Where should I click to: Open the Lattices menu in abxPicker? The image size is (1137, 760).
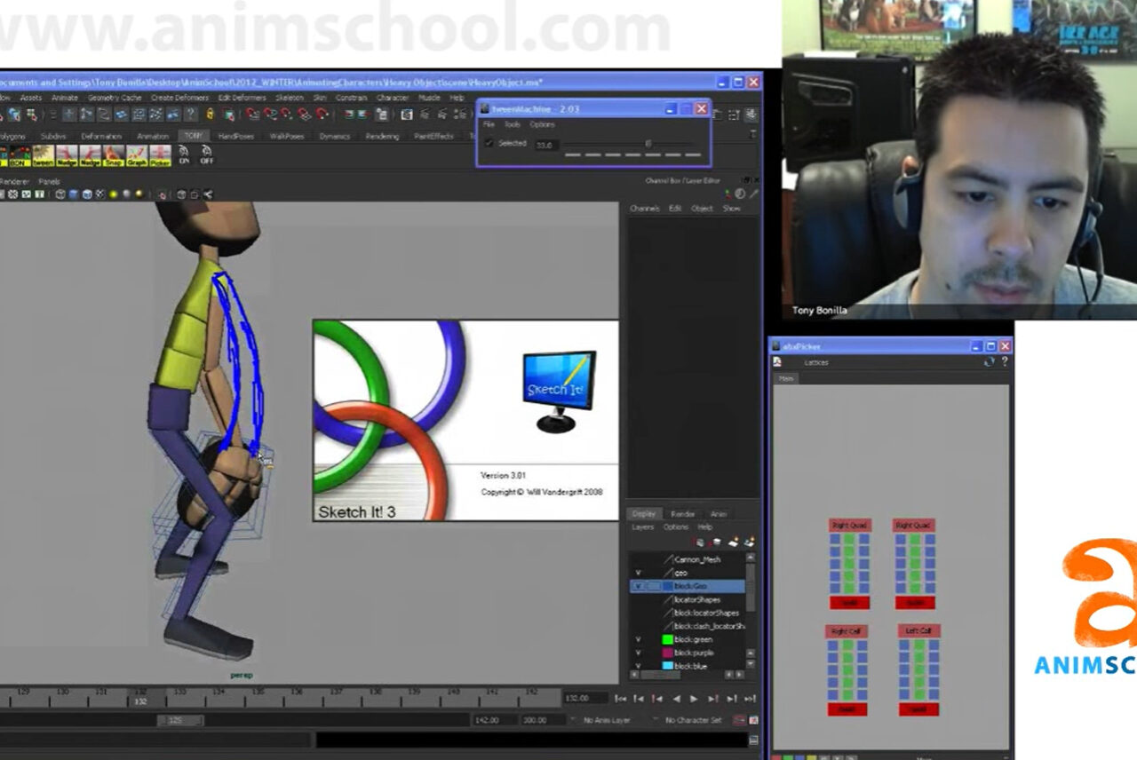coord(815,362)
